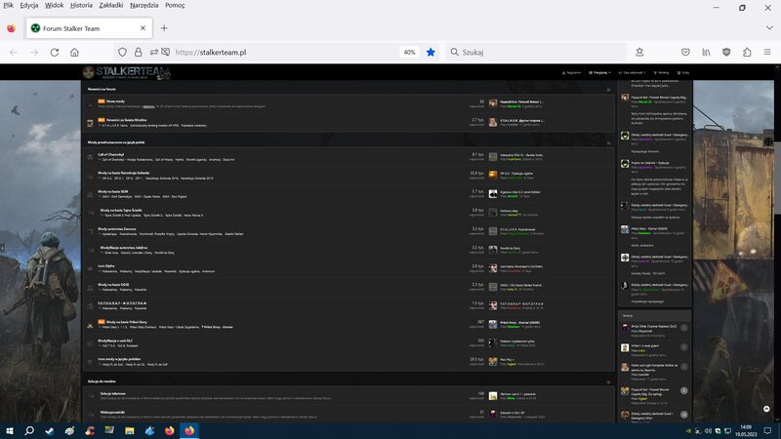Bookmark star icon in address bar
781x439 pixels.
pos(431,52)
